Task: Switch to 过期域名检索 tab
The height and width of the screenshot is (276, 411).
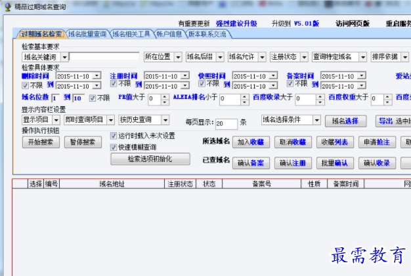Action: [x=41, y=34]
